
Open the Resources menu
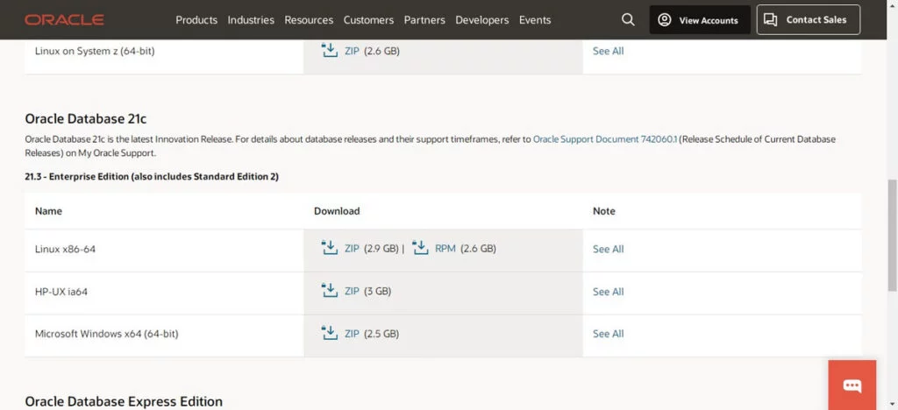pyautogui.click(x=309, y=20)
